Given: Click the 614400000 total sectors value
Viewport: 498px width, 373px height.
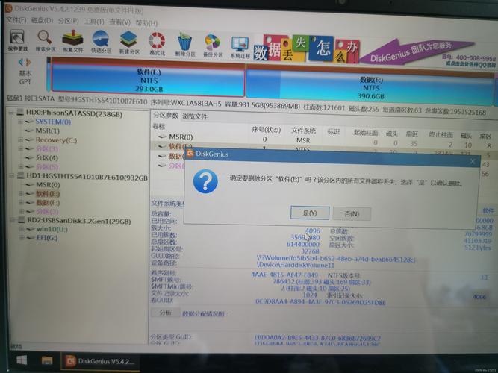Looking at the screenshot, I should coord(303,244).
